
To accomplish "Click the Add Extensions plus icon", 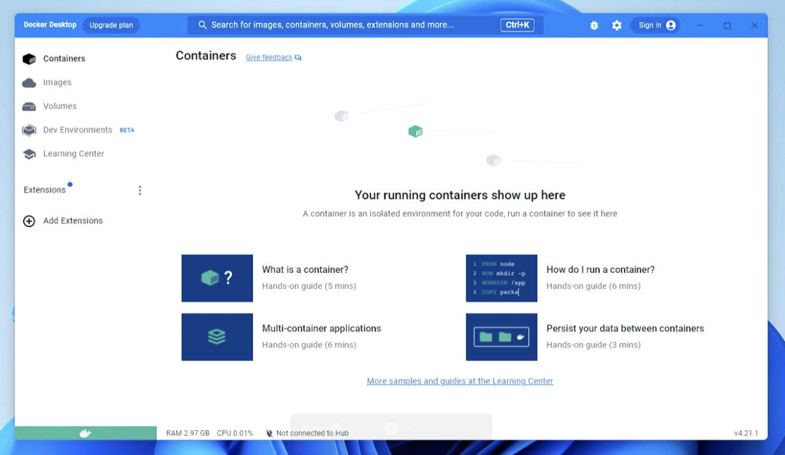I will [29, 221].
